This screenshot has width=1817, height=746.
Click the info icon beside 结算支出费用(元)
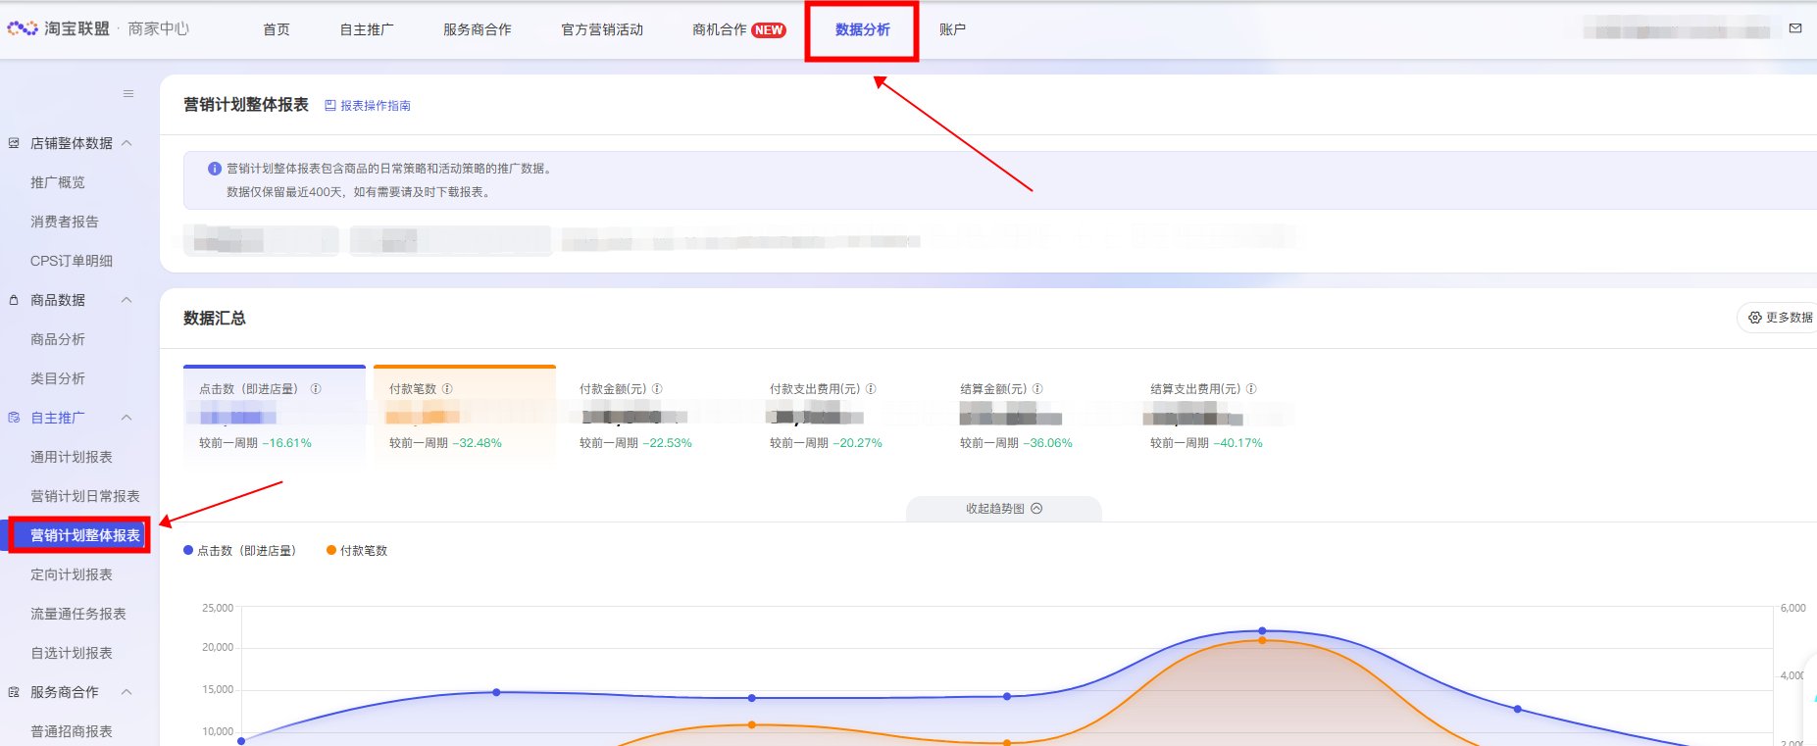1251,389
